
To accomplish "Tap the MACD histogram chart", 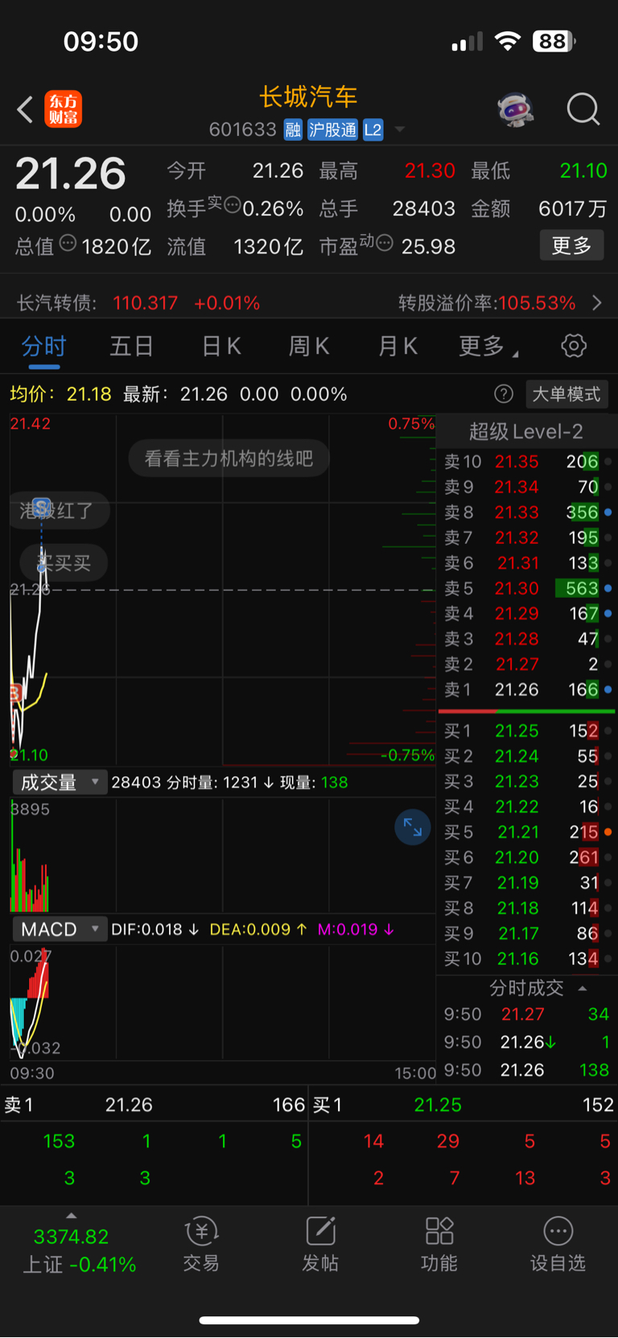I will click(x=222, y=1002).
